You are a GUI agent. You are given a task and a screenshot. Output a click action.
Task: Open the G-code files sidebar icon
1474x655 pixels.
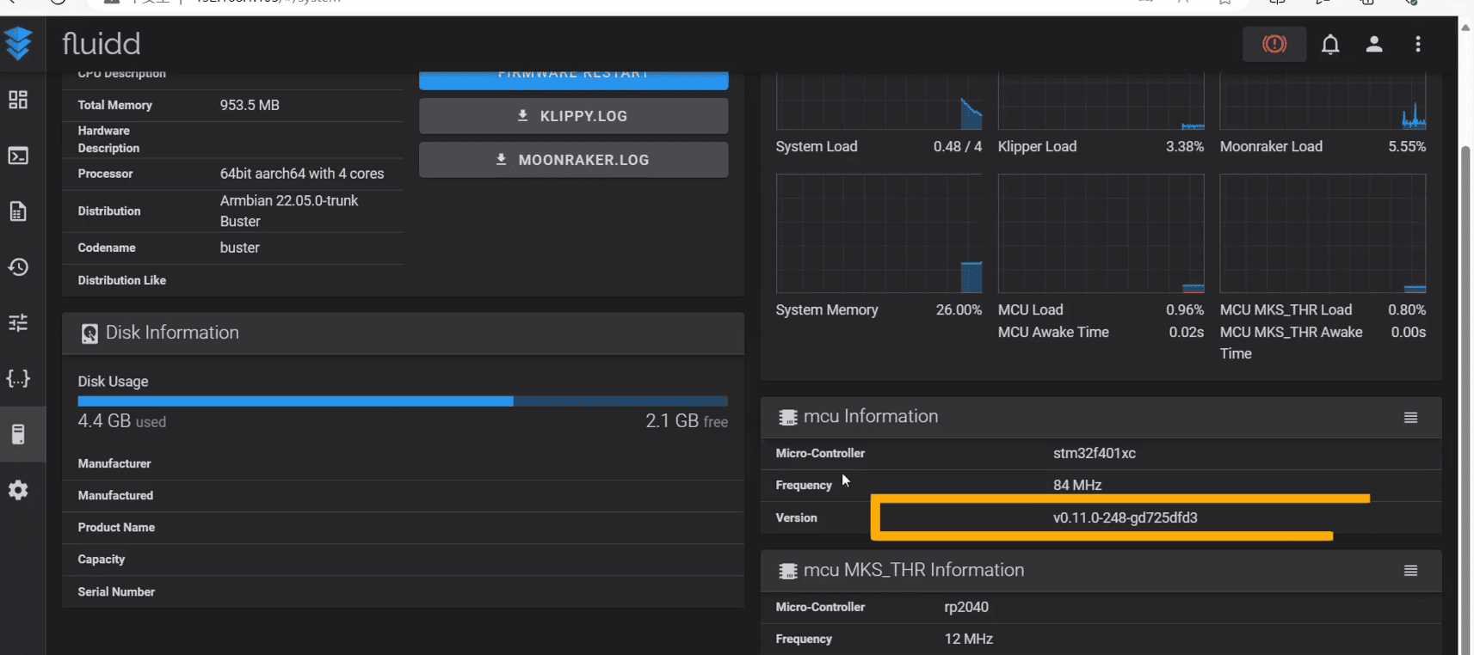(x=18, y=211)
